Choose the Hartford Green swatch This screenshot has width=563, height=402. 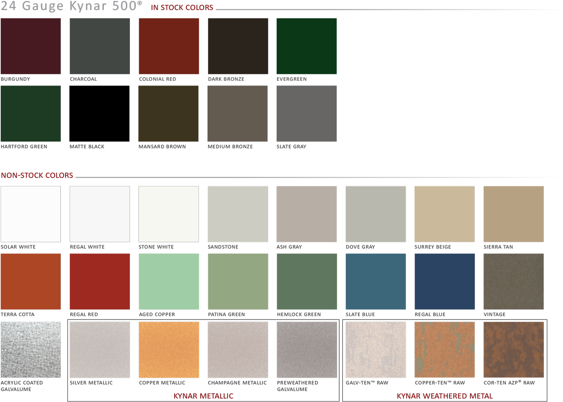tap(31, 113)
